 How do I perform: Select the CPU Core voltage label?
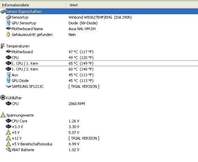coord(19,121)
